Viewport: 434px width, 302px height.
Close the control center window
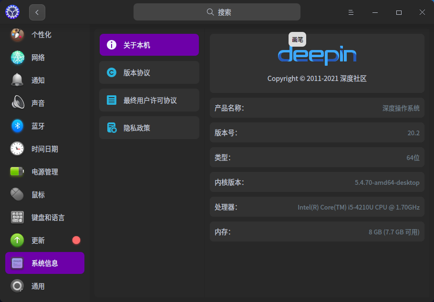(x=422, y=12)
